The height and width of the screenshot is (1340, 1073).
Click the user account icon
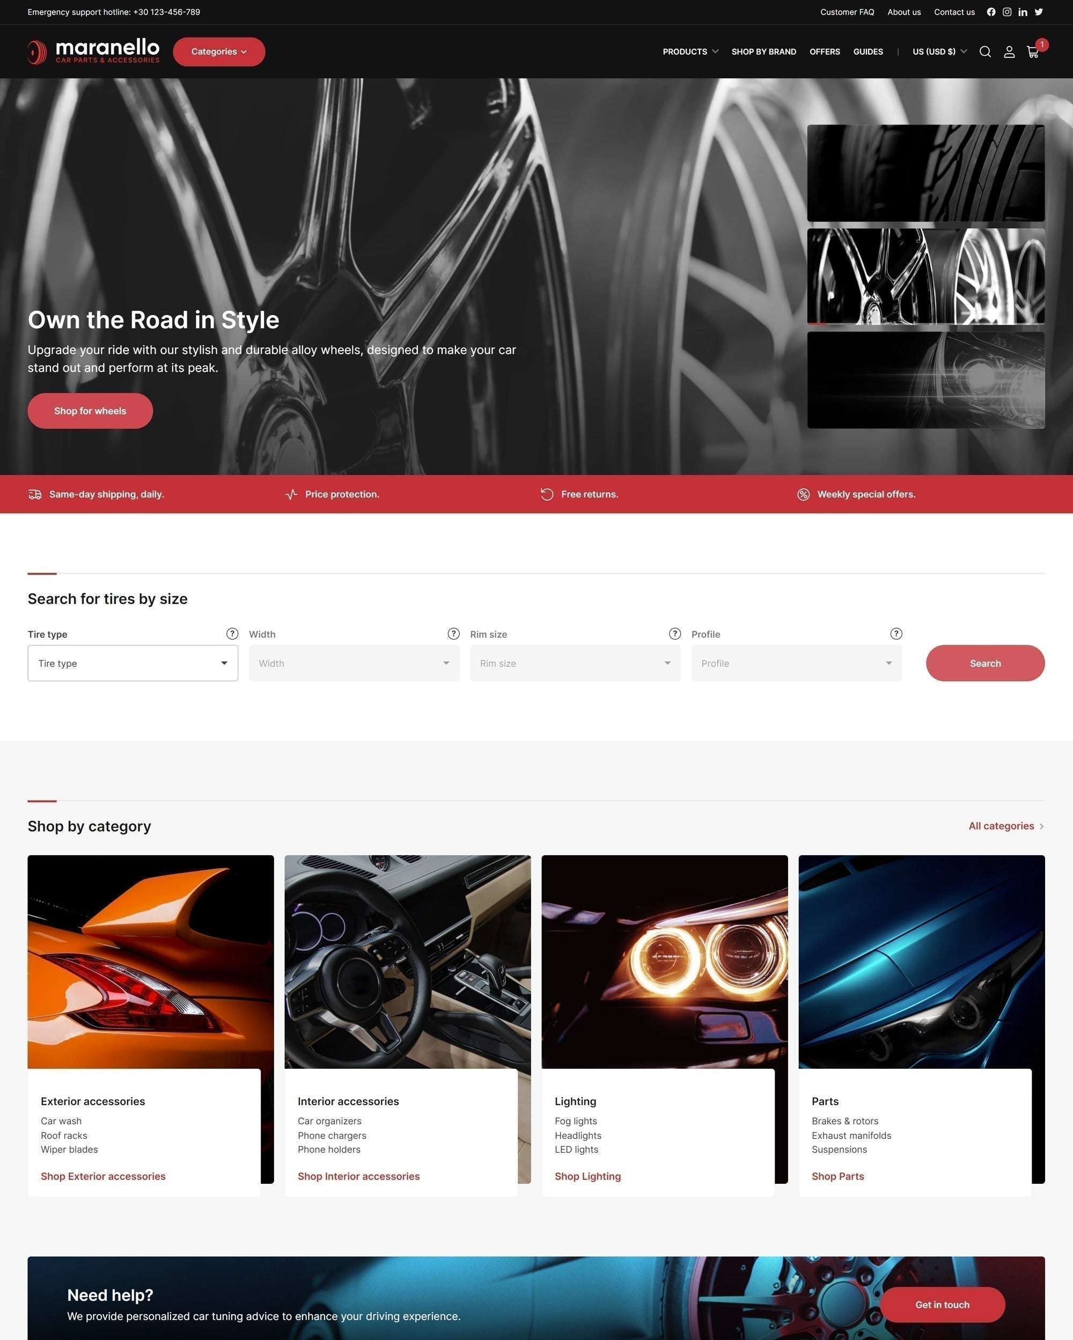1009,50
